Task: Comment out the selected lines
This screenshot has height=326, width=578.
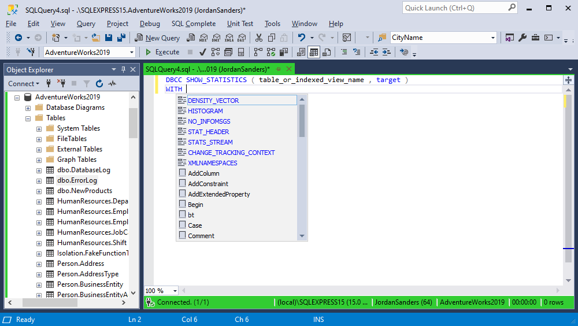Action: (x=344, y=53)
